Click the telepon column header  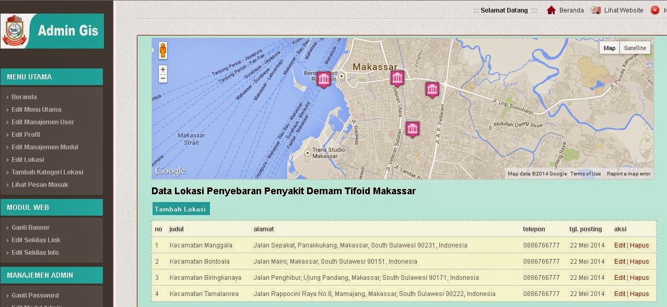coord(534,229)
